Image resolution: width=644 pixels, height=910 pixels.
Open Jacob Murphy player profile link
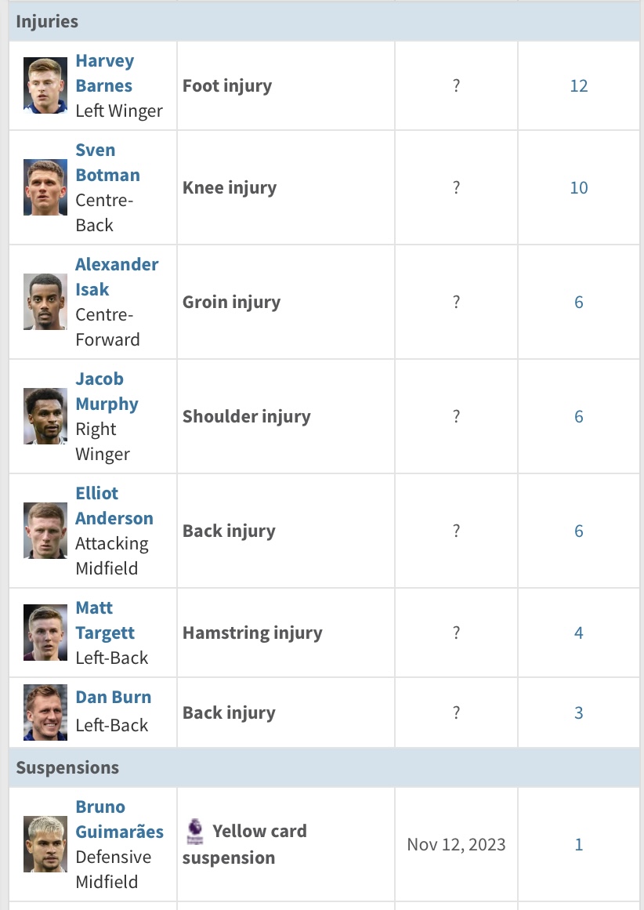[107, 391]
